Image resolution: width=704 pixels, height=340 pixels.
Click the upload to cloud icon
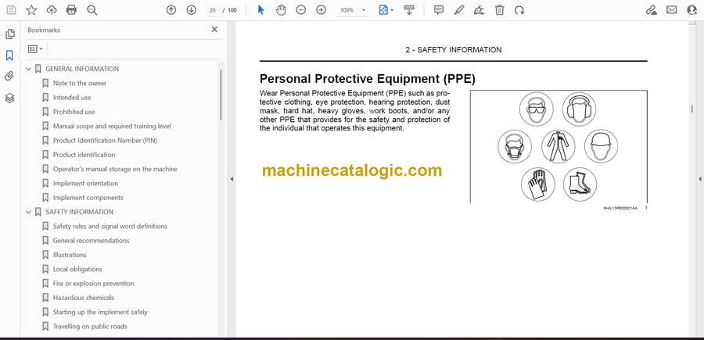point(52,10)
